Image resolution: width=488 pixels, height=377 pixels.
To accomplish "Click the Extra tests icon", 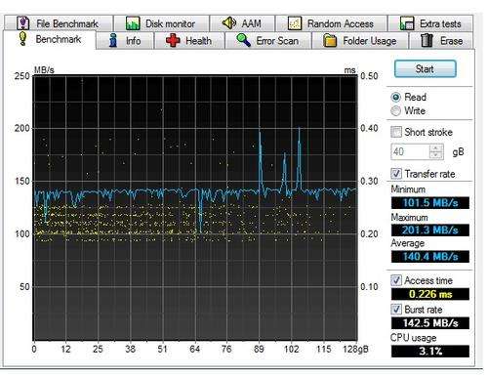I will 407,23.
